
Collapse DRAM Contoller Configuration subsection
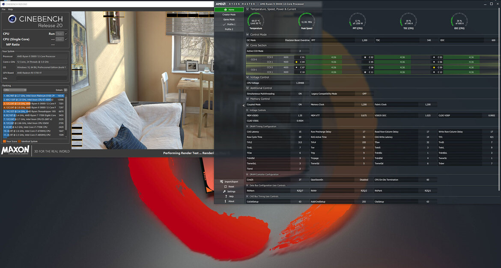coord(248,175)
